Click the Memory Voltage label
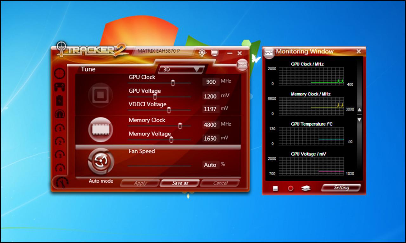This screenshot has width=406, height=243. pyautogui.click(x=150, y=134)
